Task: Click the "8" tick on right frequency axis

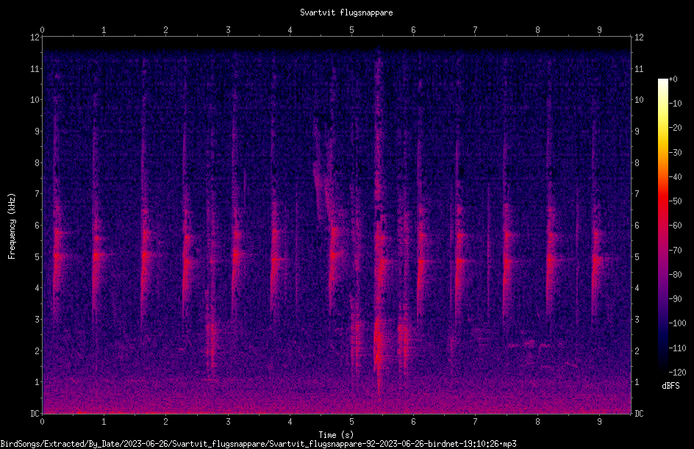Action: (x=637, y=163)
